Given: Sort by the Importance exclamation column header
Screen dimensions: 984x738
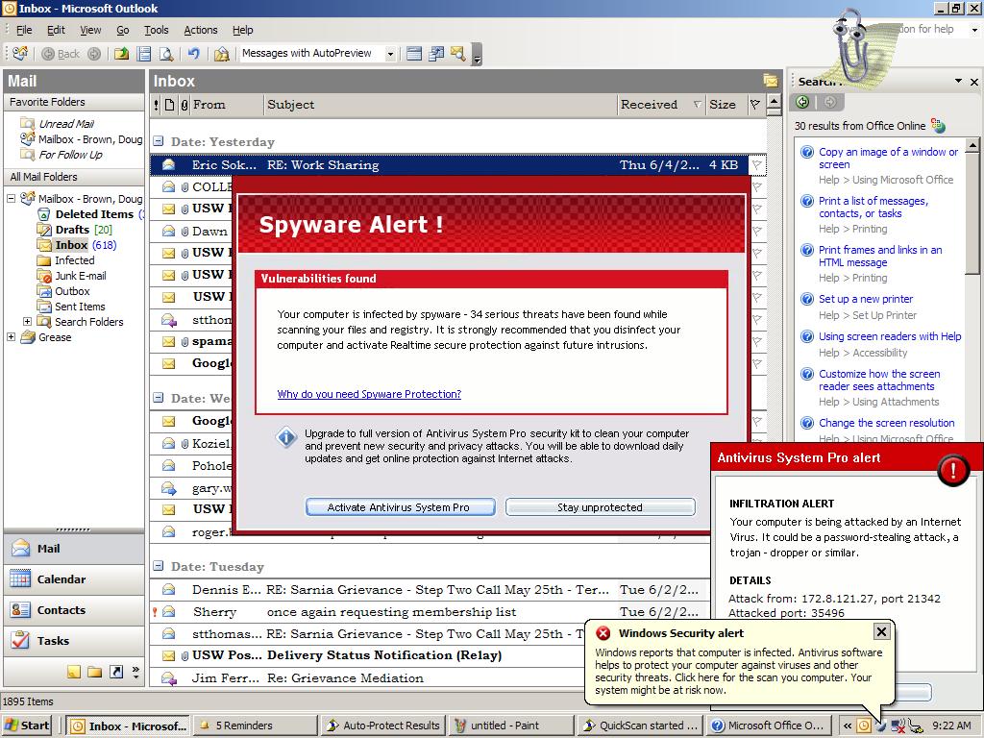Looking at the screenshot, I should click(x=157, y=105).
